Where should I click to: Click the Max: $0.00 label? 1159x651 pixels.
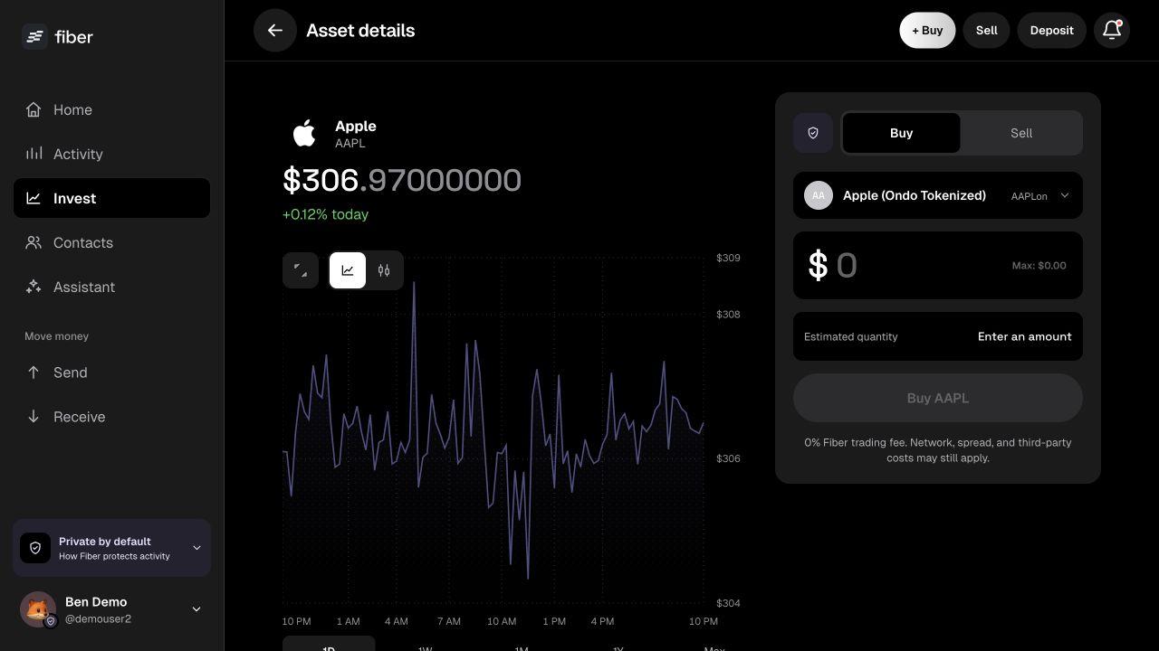click(x=1039, y=266)
